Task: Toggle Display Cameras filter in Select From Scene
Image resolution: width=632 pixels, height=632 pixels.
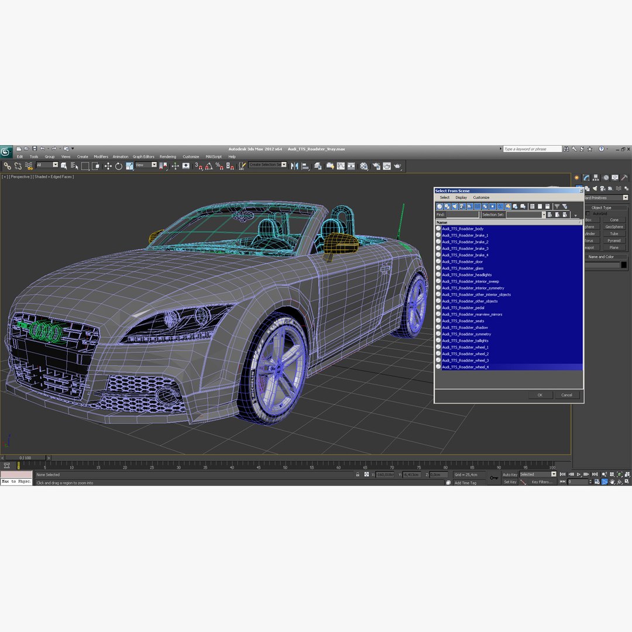Action: tap(463, 207)
